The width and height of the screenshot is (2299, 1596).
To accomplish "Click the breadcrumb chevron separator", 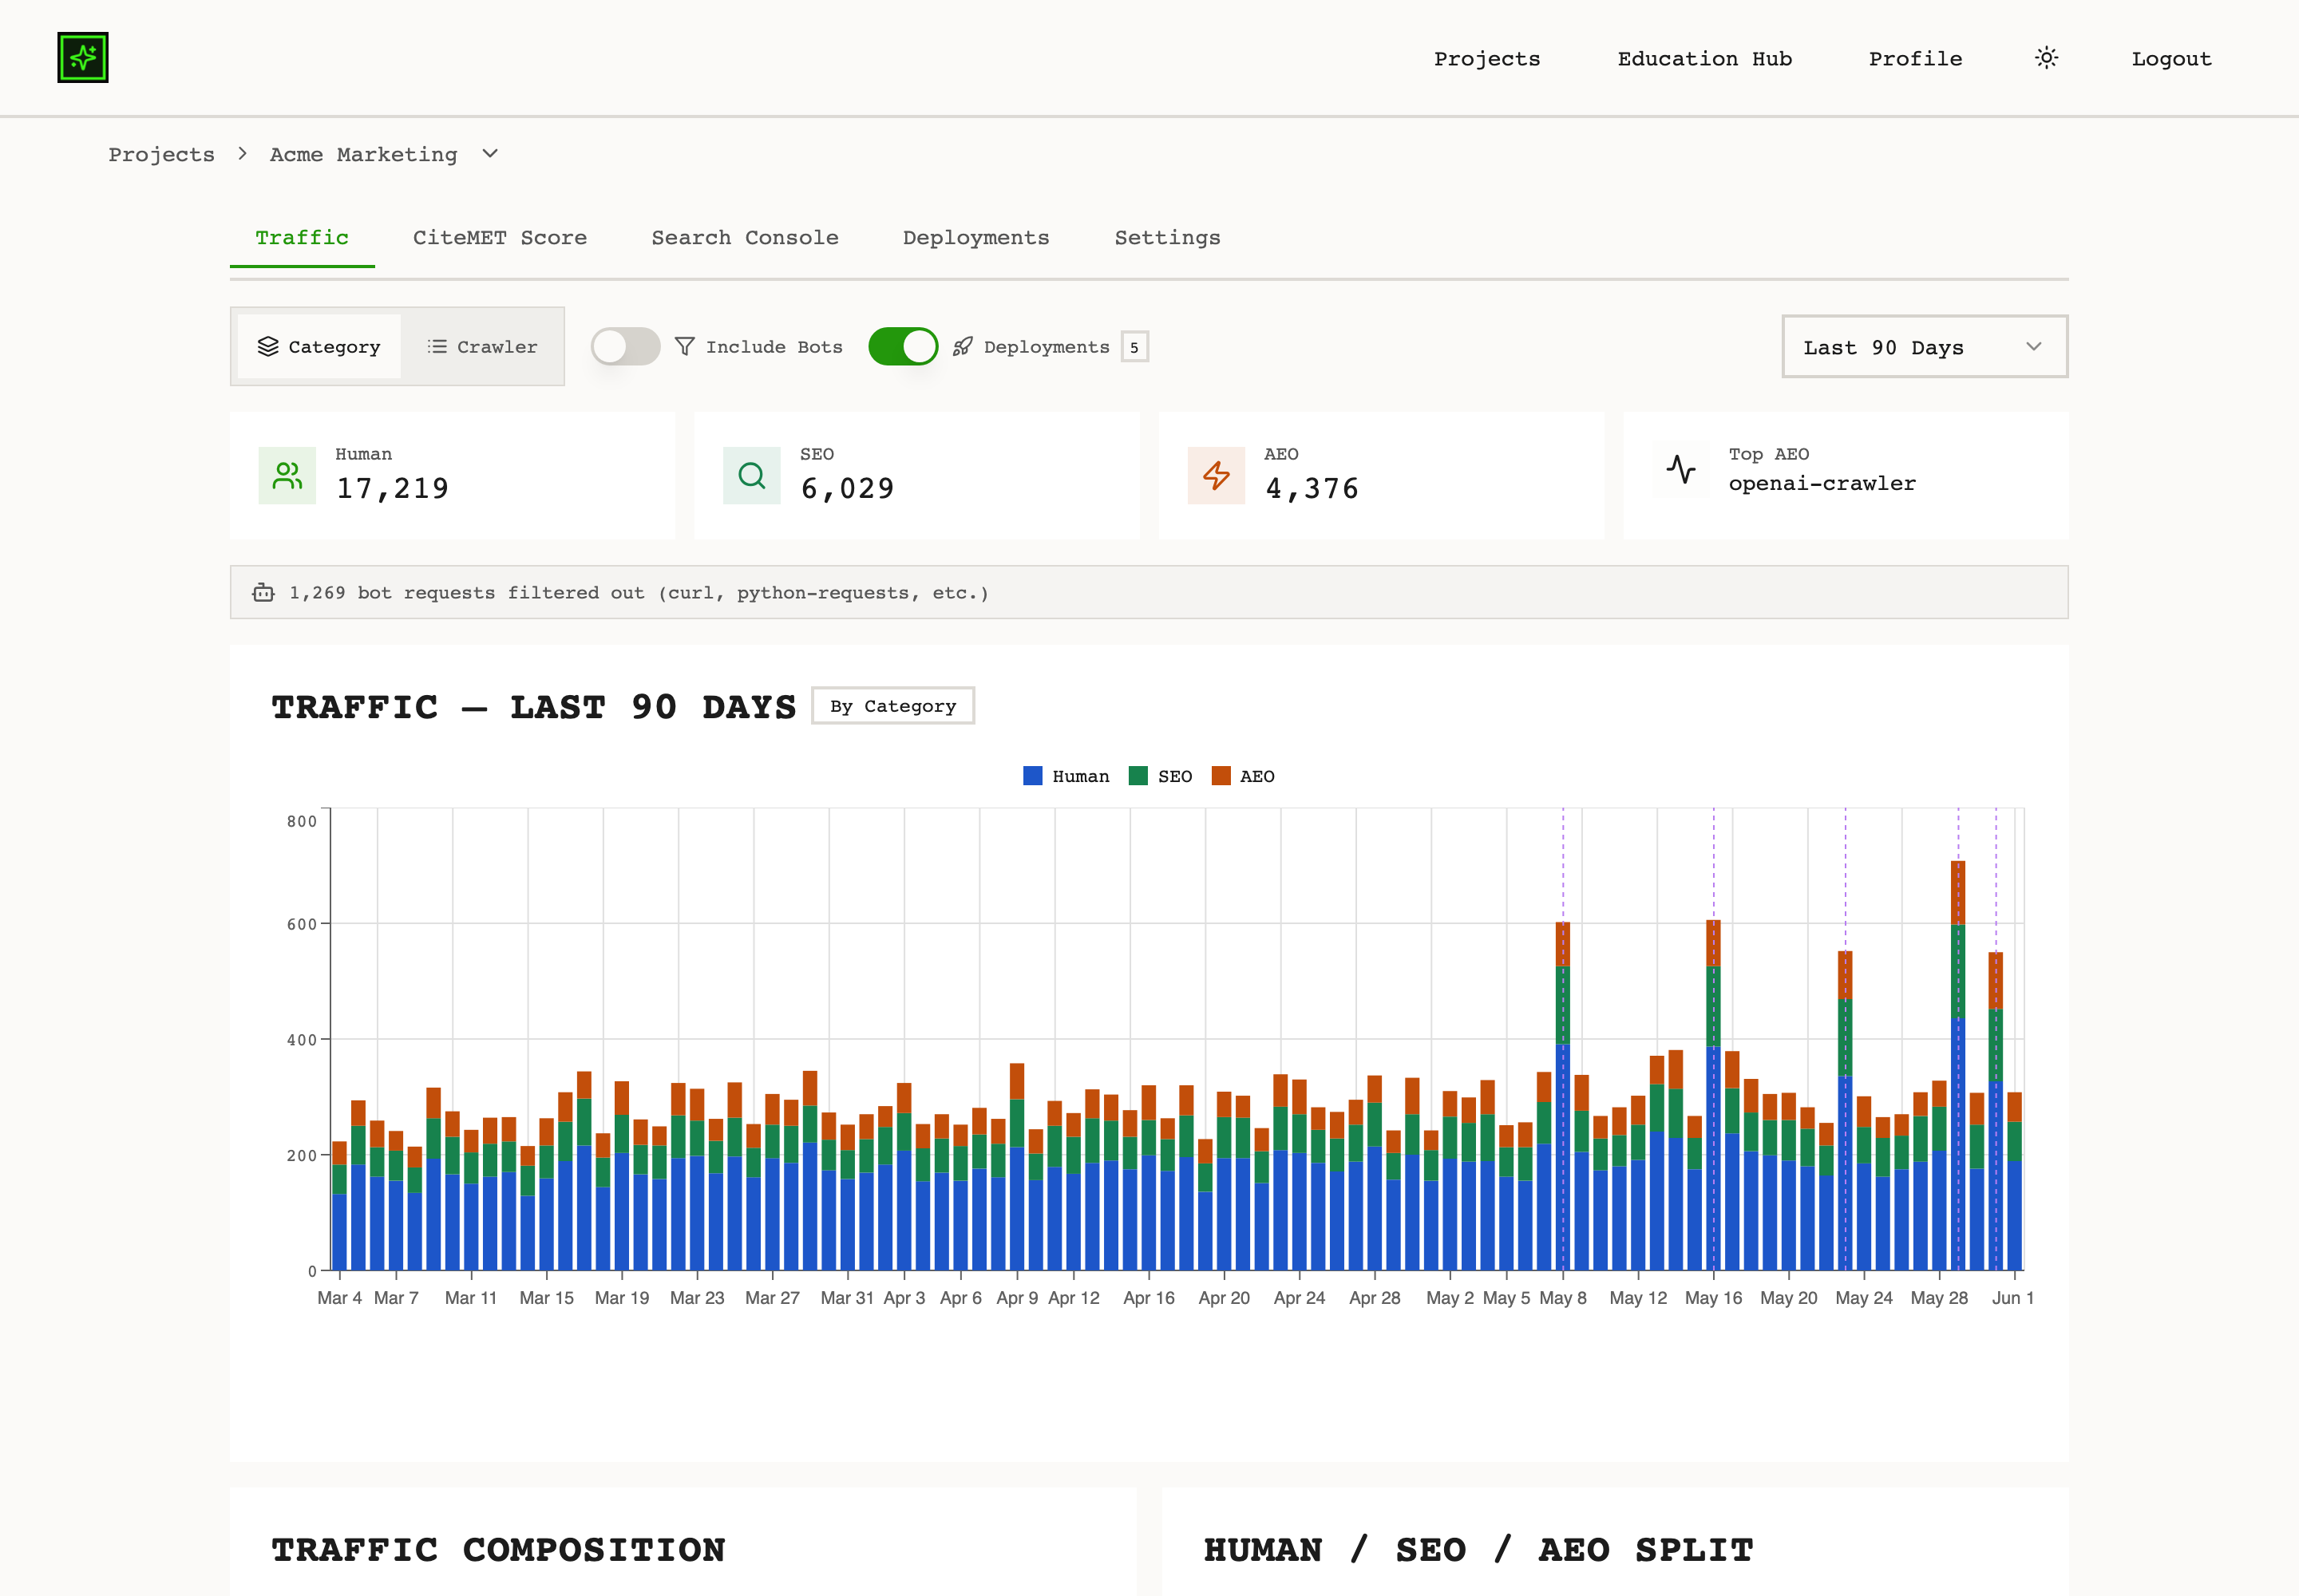I will point(242,153).
